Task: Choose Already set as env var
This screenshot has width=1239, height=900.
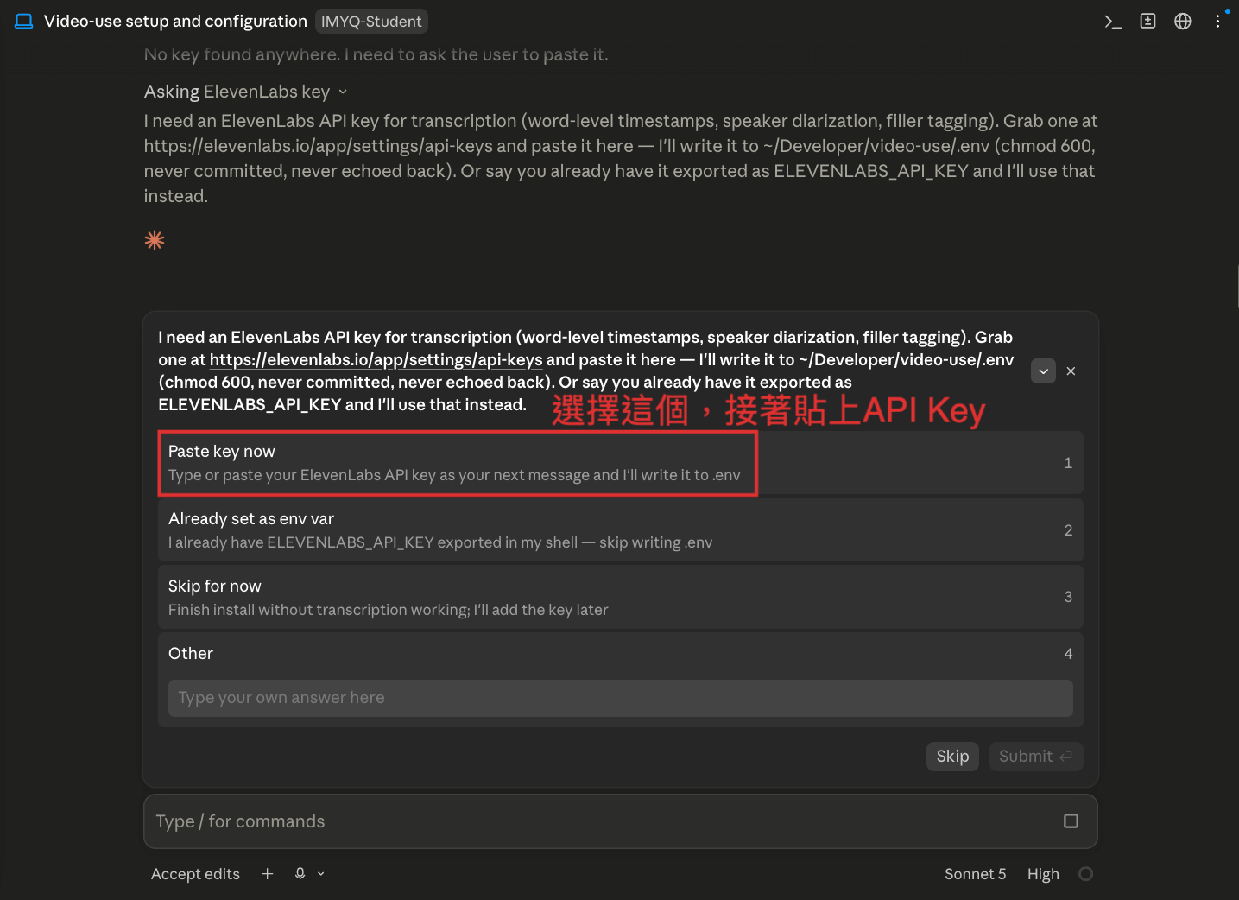Action: click(620, 530)
